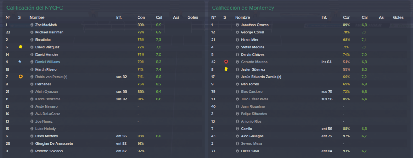413x158 pixels.
Task: Click yellow card icon for David Vázquez
Action: [x=21, y=47]
